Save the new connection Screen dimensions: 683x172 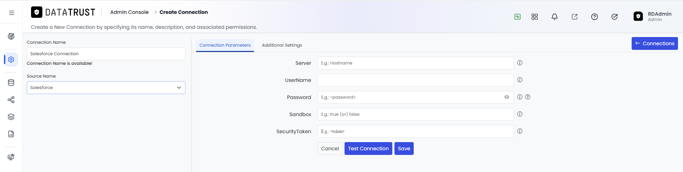click(404, 148)
